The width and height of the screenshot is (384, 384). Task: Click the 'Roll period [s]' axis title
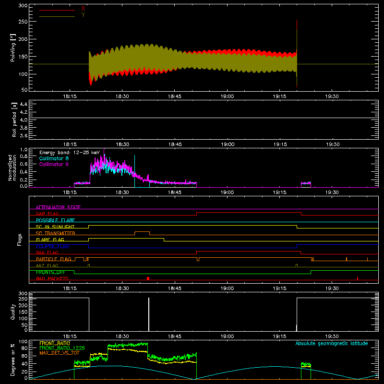coord(14,120)
